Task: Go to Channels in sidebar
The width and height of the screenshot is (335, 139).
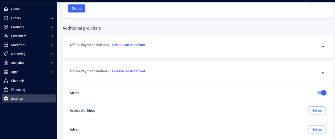Action: pyautogui.click(x=29, y=81)
